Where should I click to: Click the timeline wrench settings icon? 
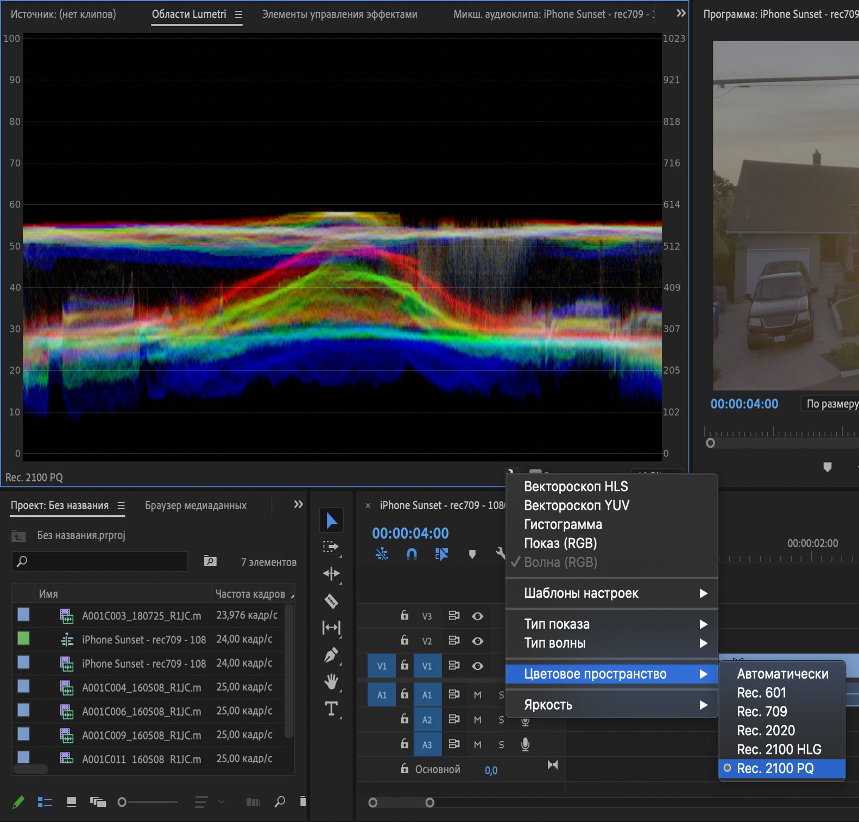tap(500, 554)
